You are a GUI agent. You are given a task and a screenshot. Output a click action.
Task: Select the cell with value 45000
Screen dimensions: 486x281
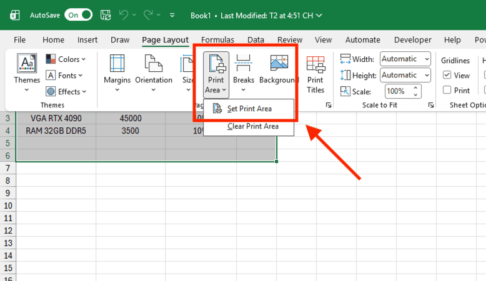coord(131,118)
